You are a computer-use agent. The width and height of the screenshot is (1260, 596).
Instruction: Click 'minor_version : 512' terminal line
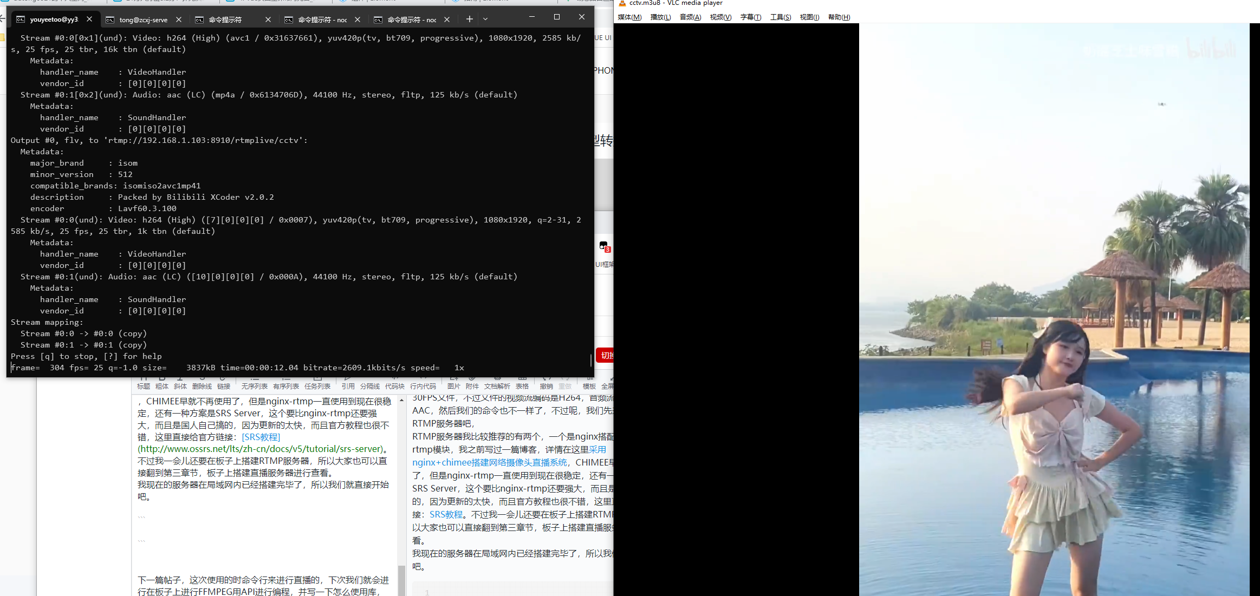point(81,174)
